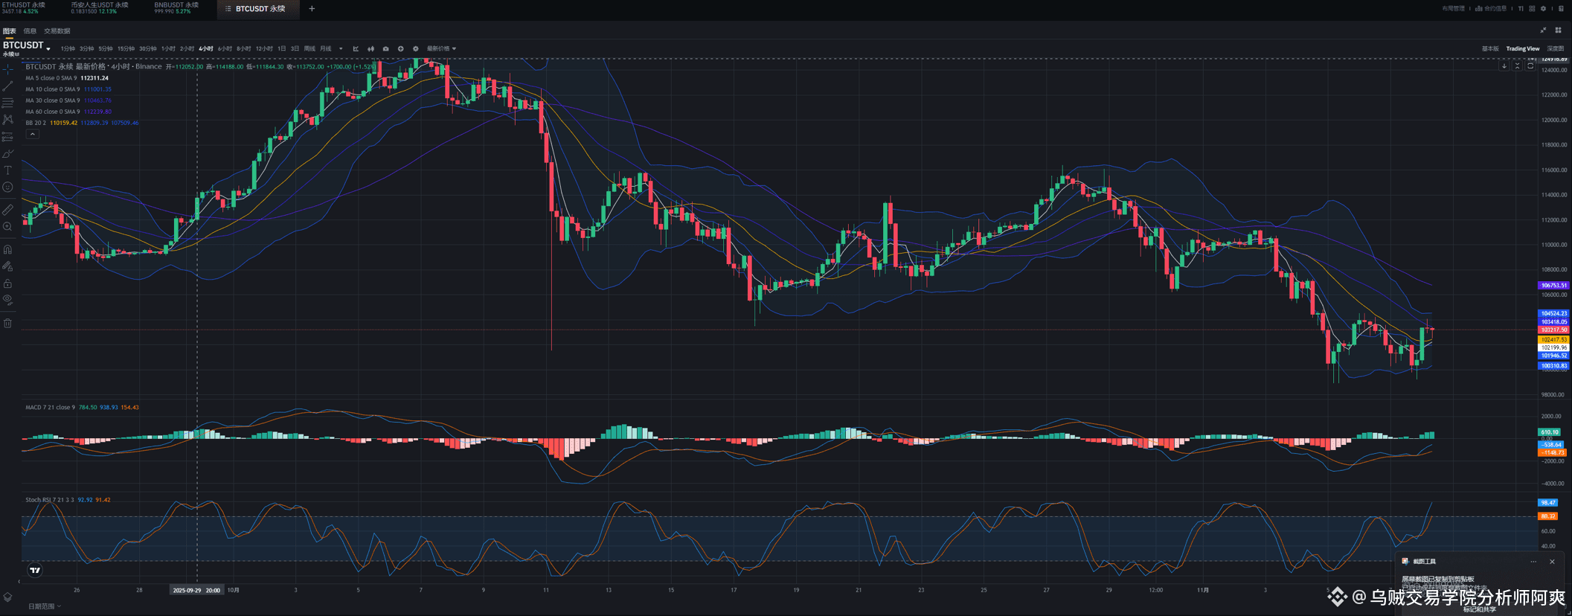The height and width of the screenshot is (616, 1572).
Task: Click the MACD 7 21 indicator legend
Action: (x=82, y=408)
